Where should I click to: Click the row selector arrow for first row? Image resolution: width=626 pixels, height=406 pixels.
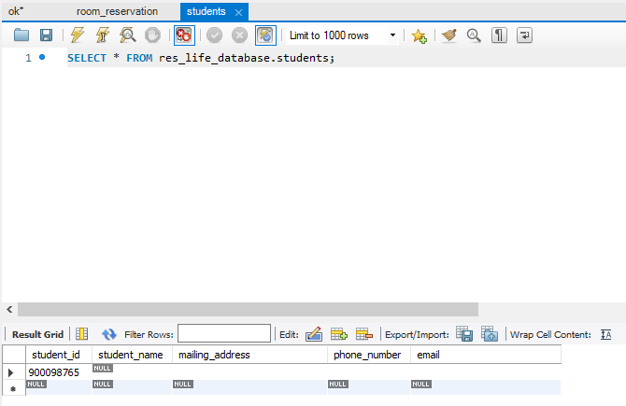[x=11, y=372]
